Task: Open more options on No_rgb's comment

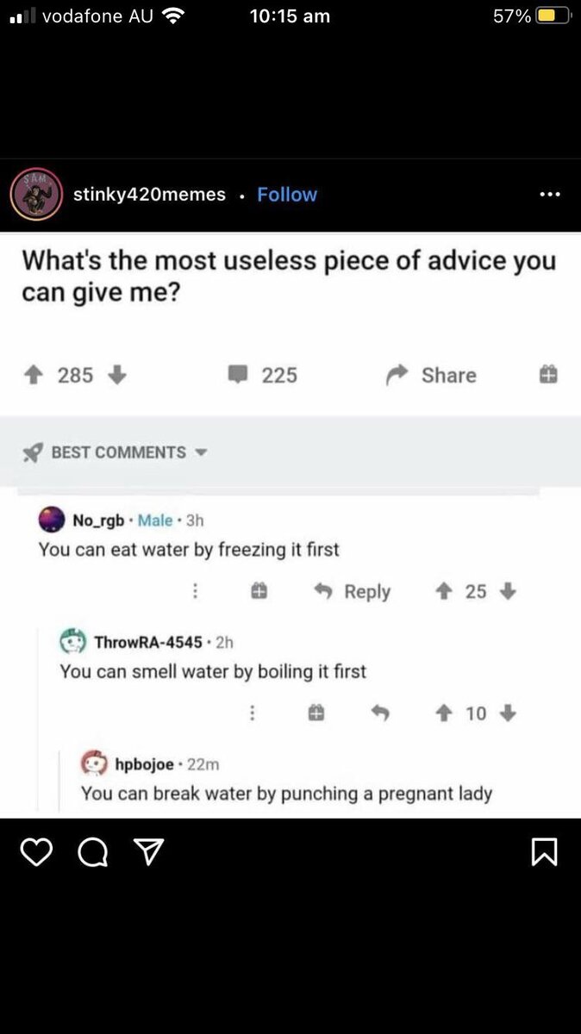Action: (x=196, y=592)
